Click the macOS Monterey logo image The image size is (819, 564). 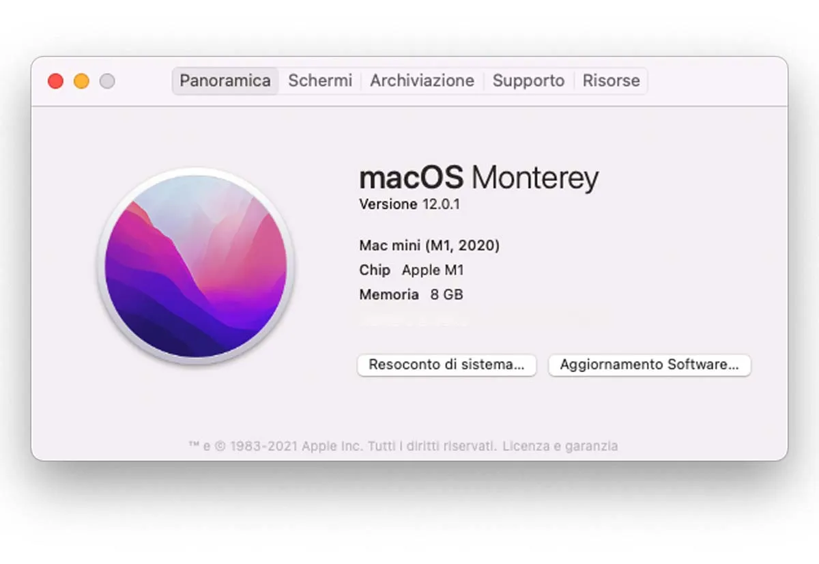[x=196, y=266]
